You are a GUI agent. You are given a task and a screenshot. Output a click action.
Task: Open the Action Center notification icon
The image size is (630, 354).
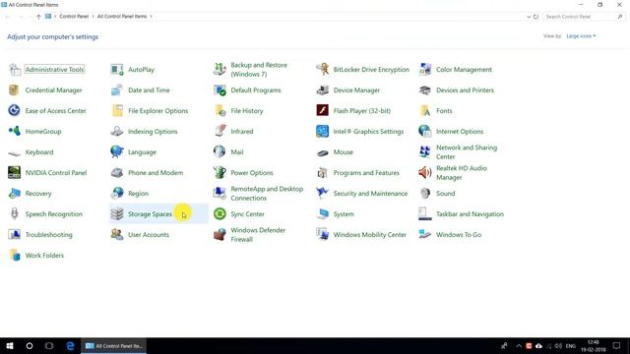pyautogui.click(x=616, y=345)
